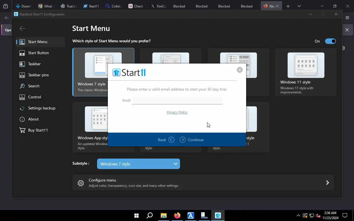The image size is (354, 221).
Task: Click the Configure menu gear icon
Action: coord(81,183)
